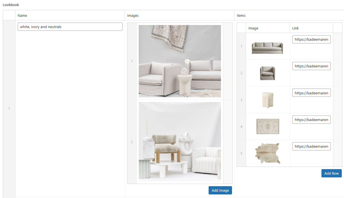Viewport: 344px width, 198px height.
Task: Click the sofa item thumbnail
Action: click(x=267, y=48)
